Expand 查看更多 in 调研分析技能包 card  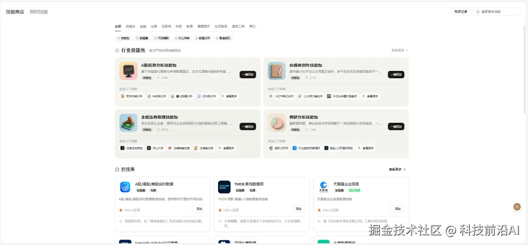point(366,148)
